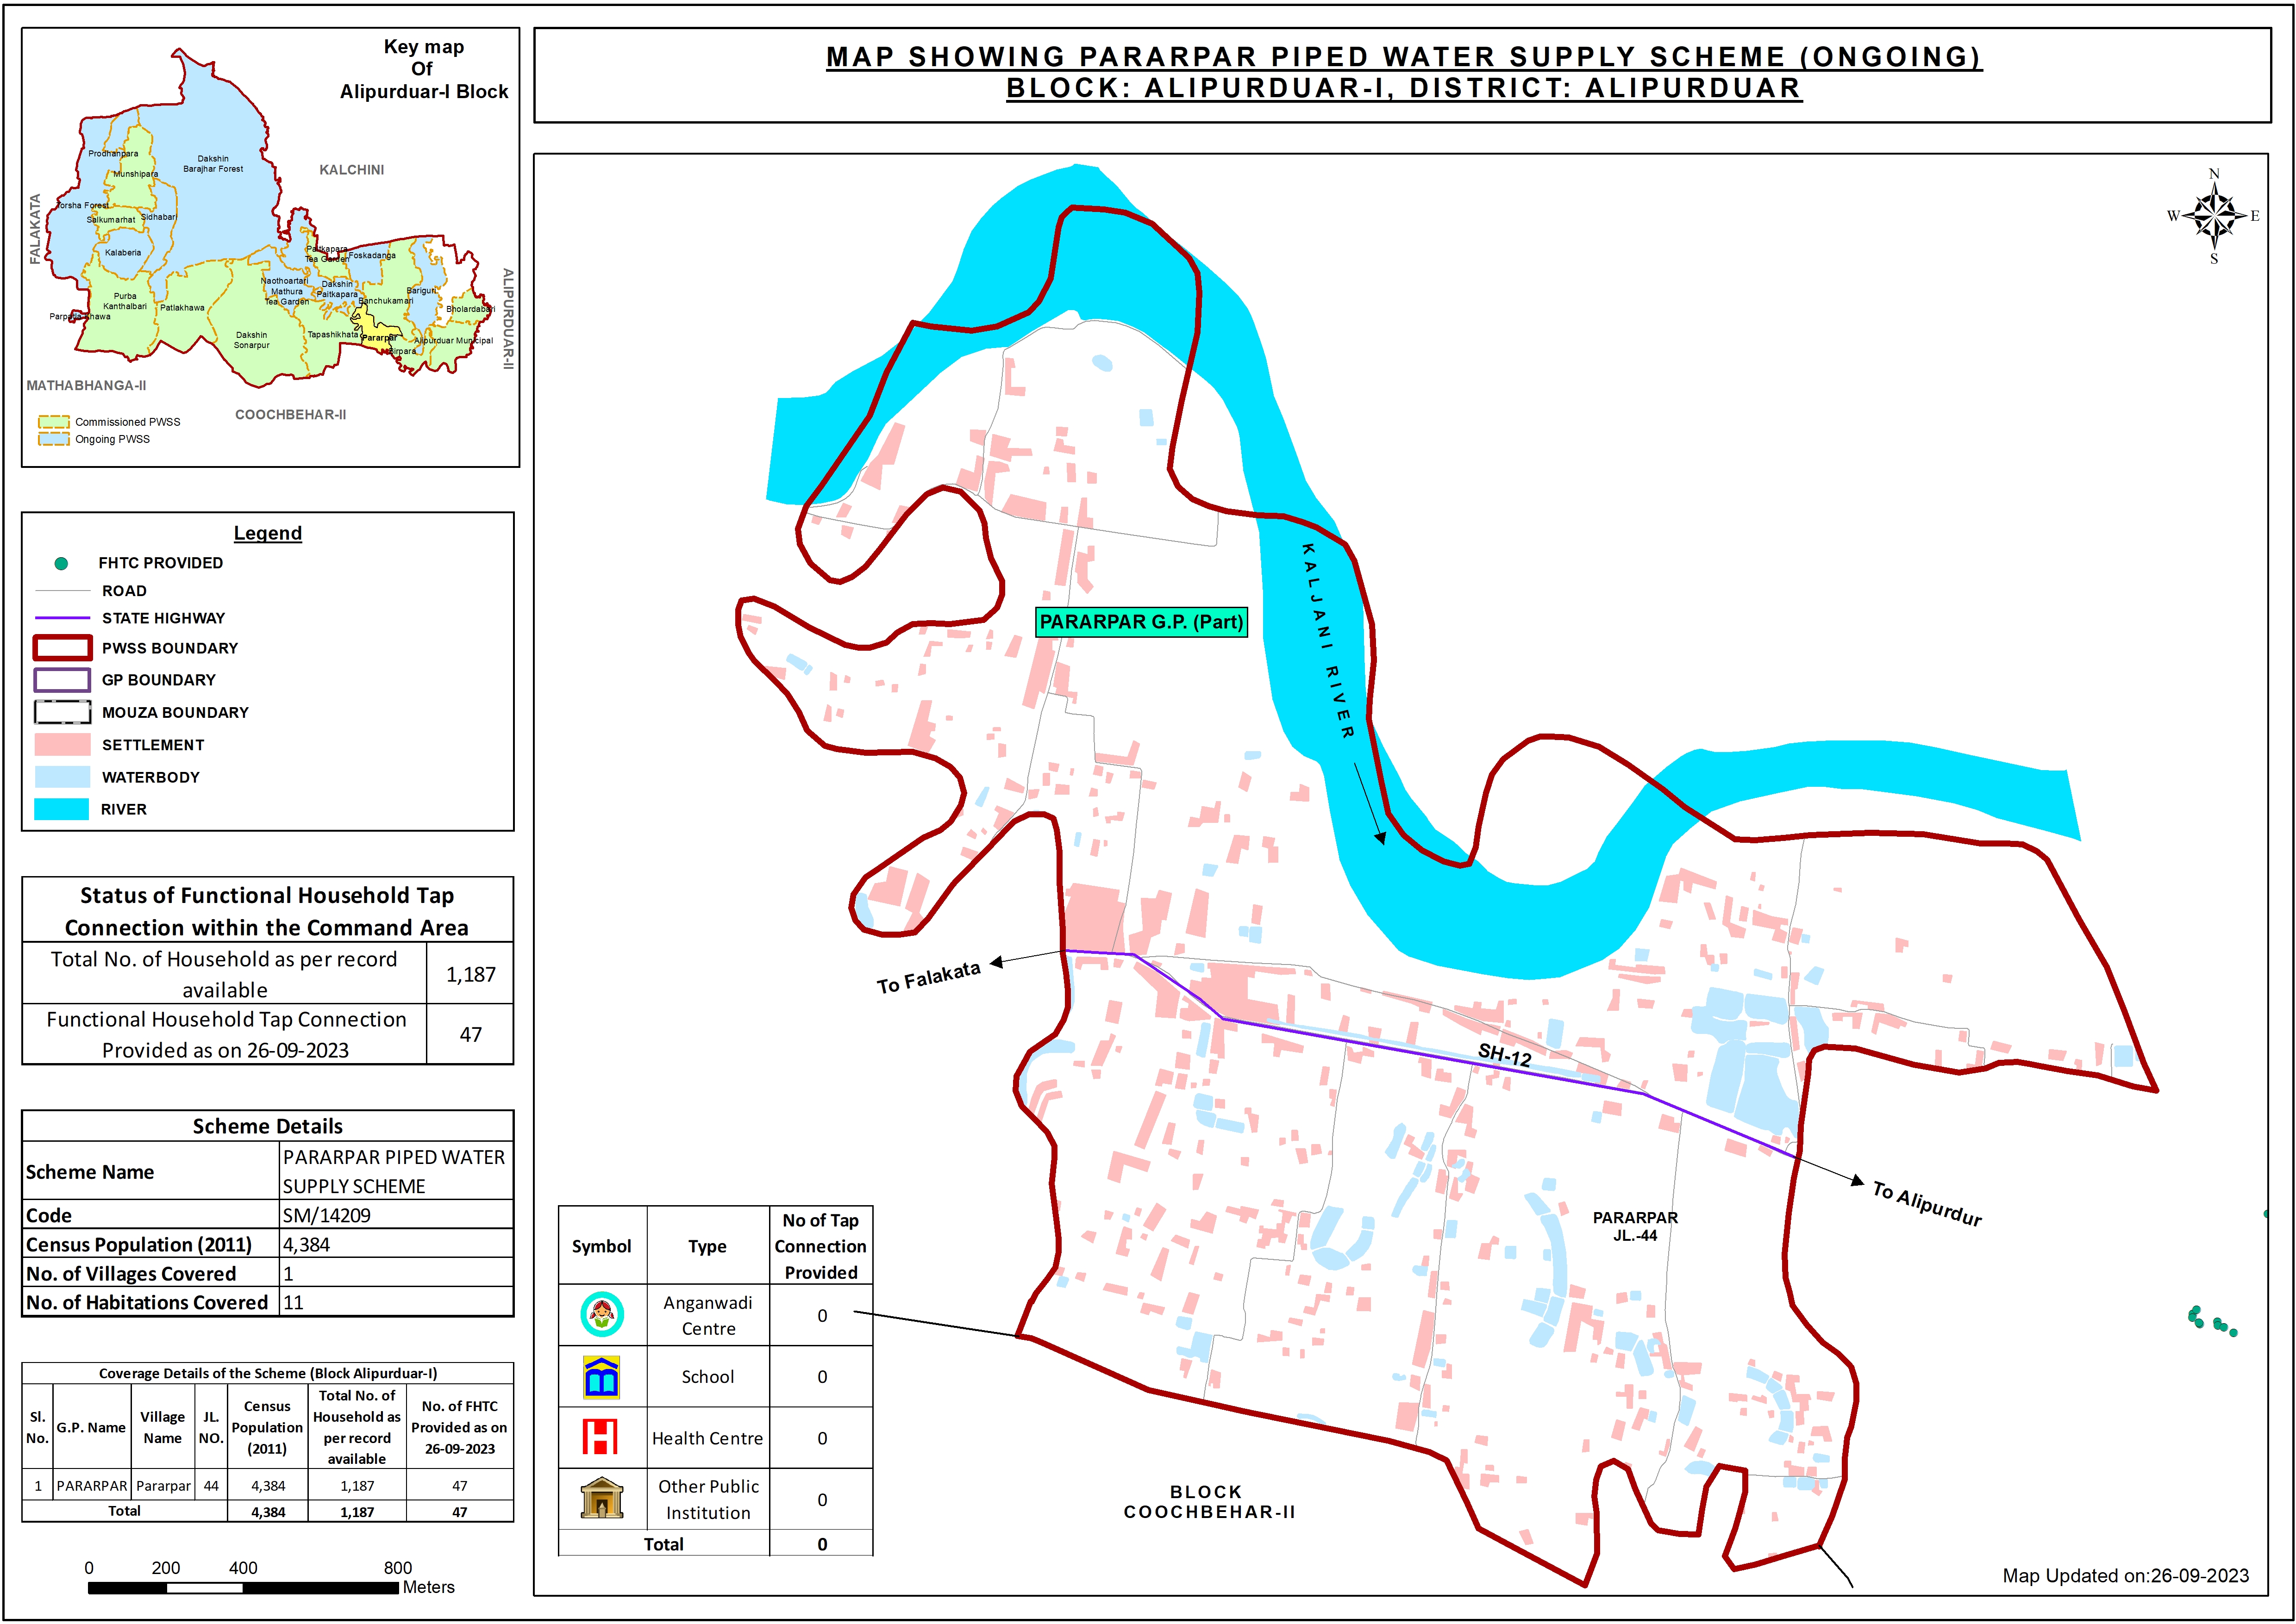Click the School symbol icon

click(x=601, y=1377)
